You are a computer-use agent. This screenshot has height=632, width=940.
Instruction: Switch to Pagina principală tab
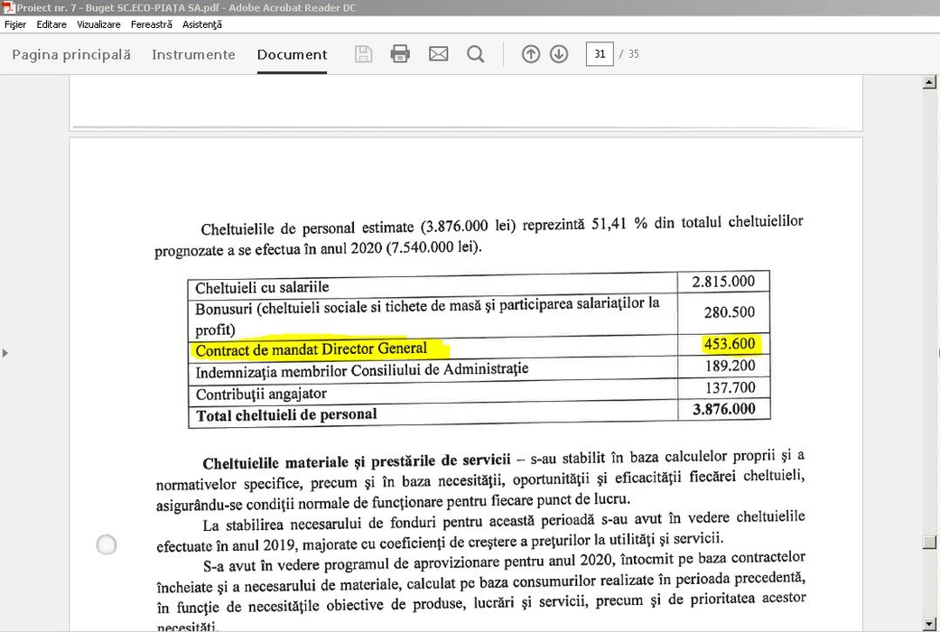[71, 54]
